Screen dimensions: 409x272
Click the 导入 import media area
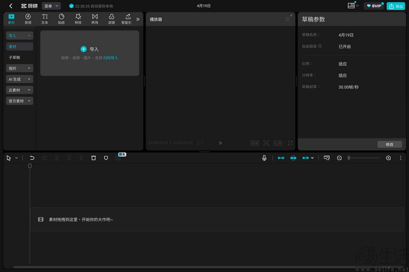coord(89,52)
